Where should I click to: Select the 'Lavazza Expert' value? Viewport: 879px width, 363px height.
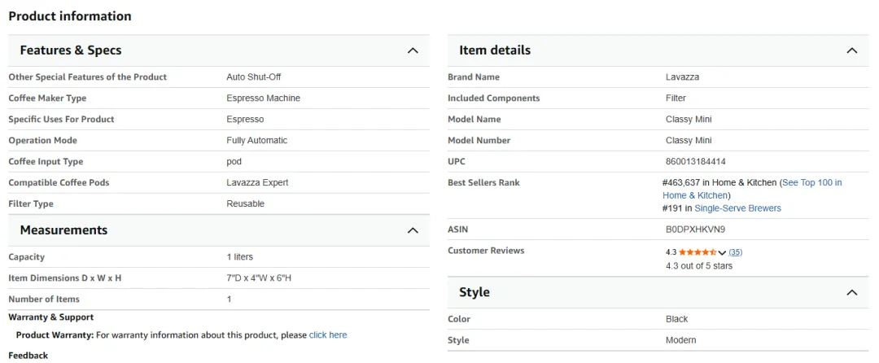(x=257, y=182)
